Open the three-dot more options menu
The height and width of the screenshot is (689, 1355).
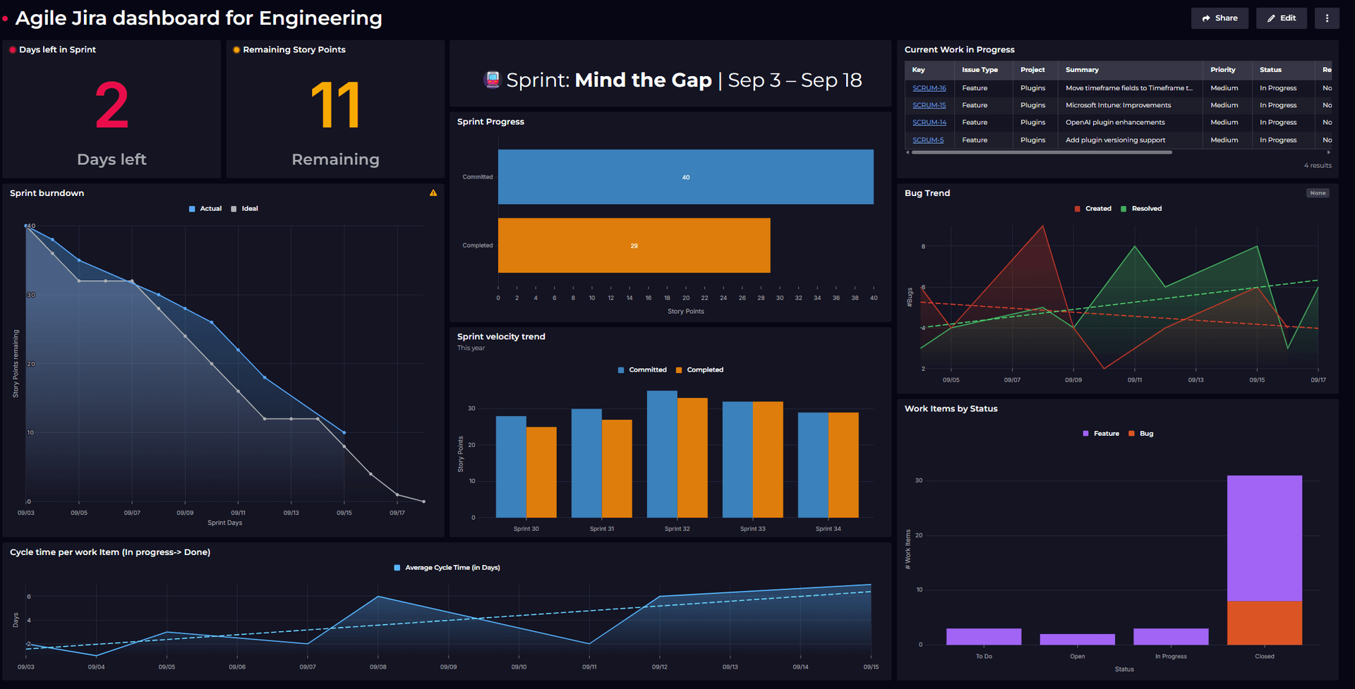point(1327,18)
